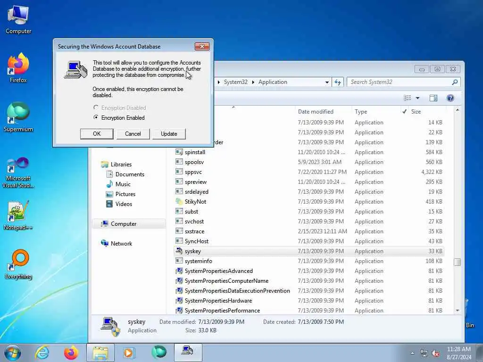
Task: Open the view options dropdown arrow
Action: point(418,98)
